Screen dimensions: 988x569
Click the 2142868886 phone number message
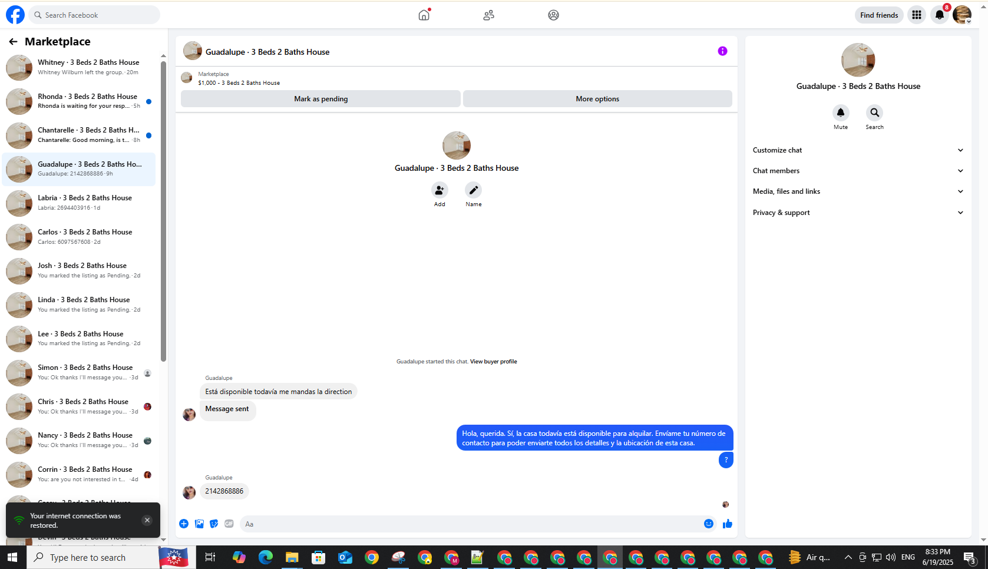tap(224, 491)
